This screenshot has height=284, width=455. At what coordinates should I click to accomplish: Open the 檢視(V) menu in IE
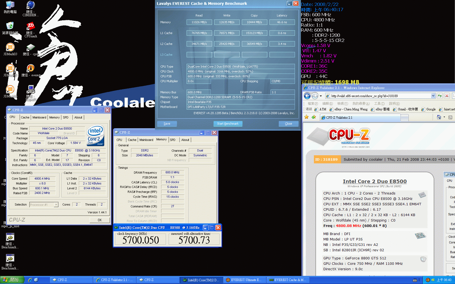(x=343, y=104)
